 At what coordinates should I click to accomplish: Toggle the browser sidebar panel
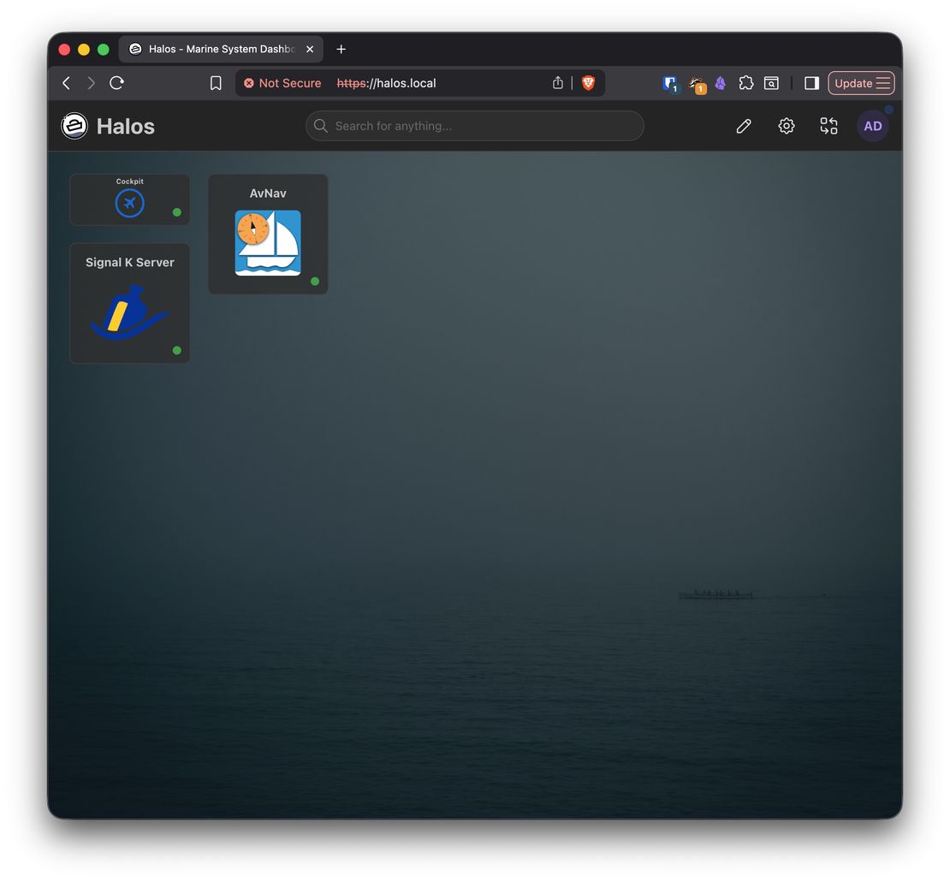coord(810,83)
